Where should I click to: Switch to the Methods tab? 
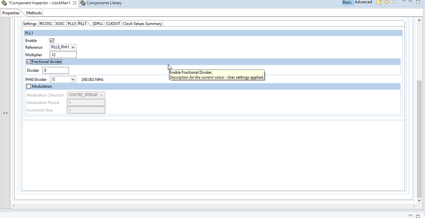click(x=34, y=13)
